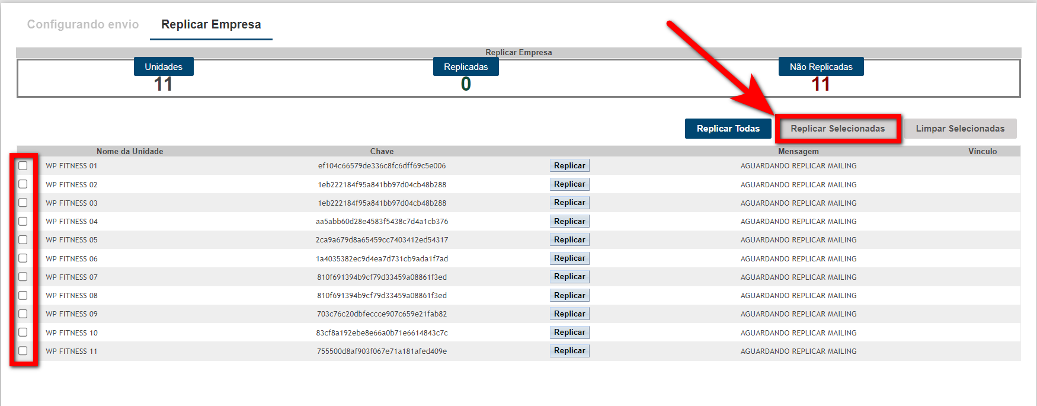This screenshot has height=406, width=1037.
Task: Click the Nome da Unidade column header
Action: [130, 151]
